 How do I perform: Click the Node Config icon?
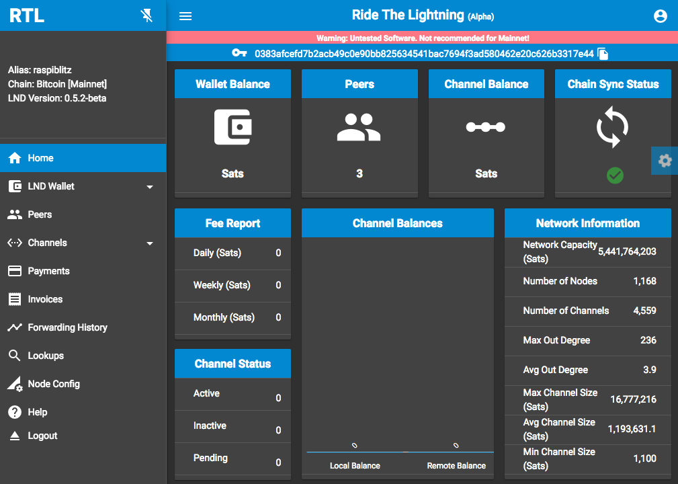[x=15, y=384]
